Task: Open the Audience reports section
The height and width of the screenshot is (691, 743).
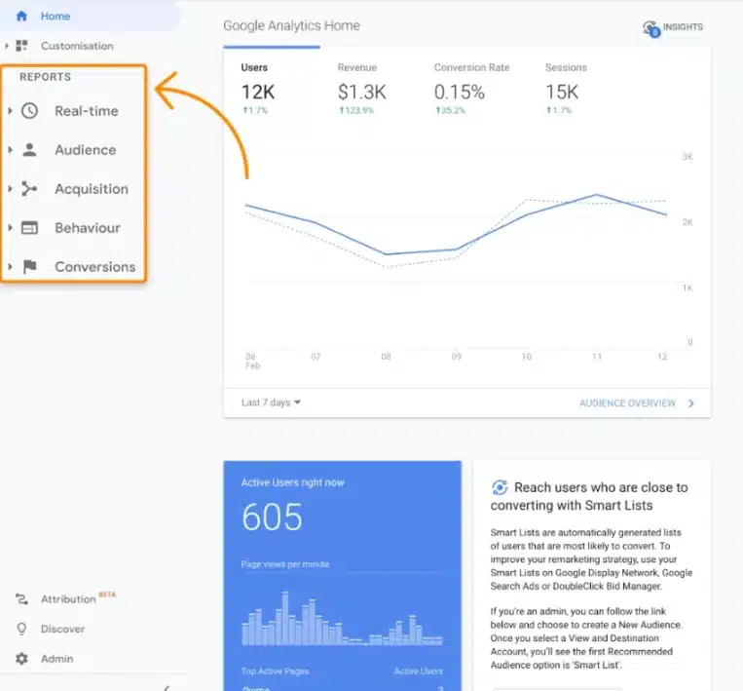Action: coord(86,150)
